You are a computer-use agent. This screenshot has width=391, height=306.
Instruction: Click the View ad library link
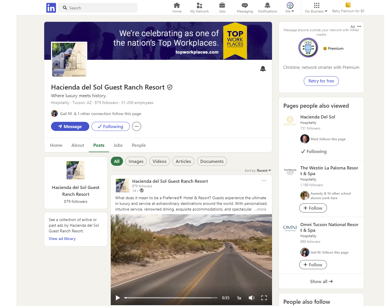pos(62,239)
